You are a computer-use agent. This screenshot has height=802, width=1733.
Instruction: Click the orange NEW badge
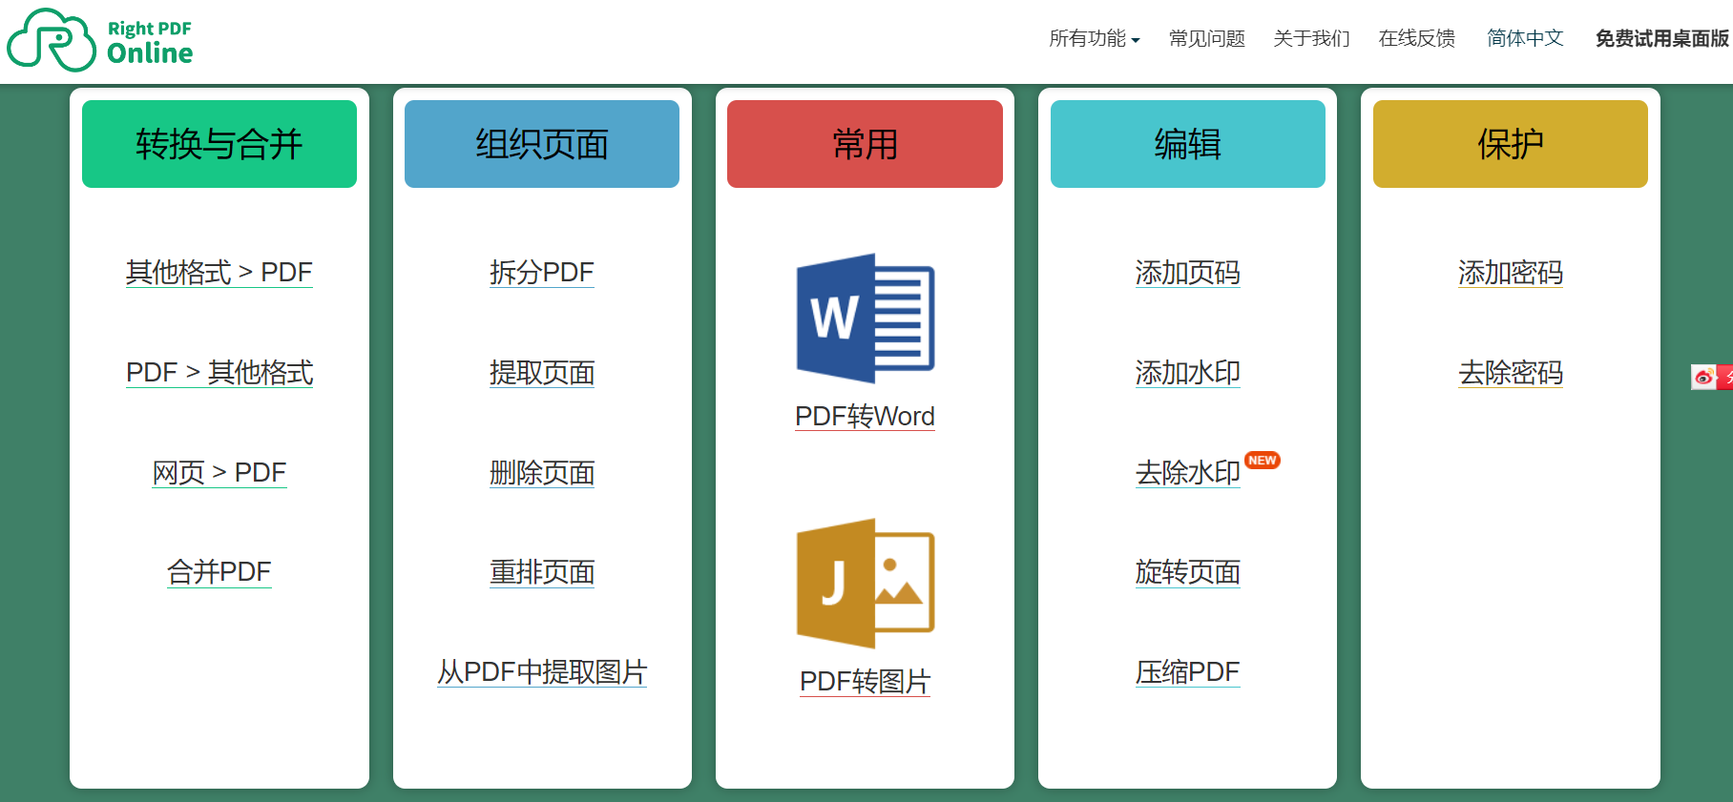coord(1262,460)
